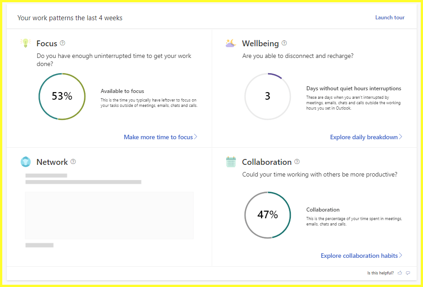Click the 47% collaboration progress ring
This screenshot has height=287, width=423.
pos(267,215)
